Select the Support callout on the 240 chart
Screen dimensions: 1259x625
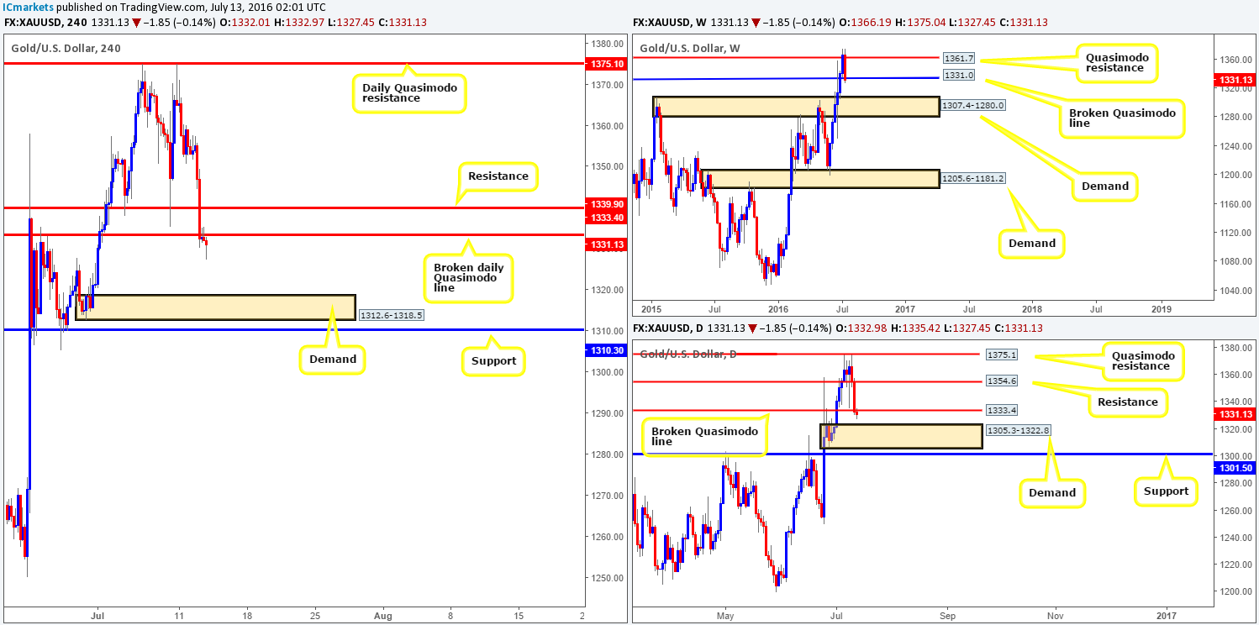pyautogui.click(x=493, y=361)
